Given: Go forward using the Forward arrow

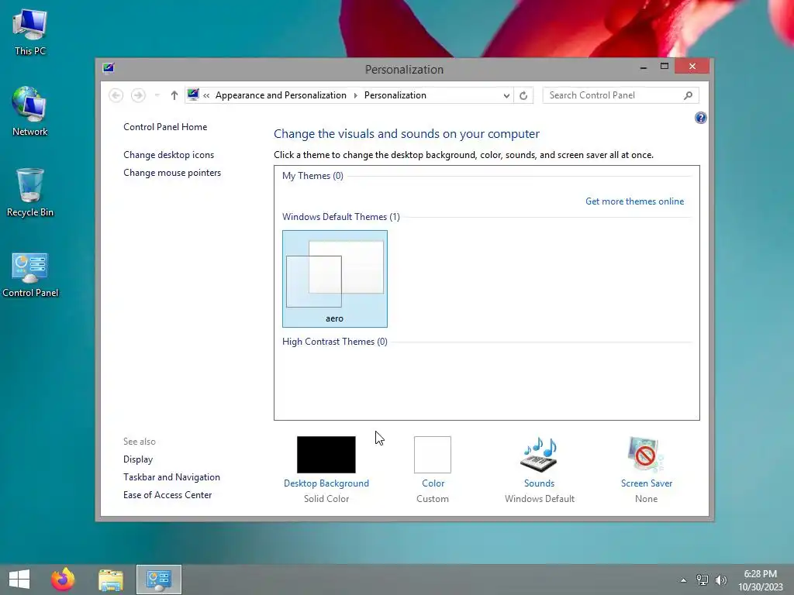Looking at the screenshot, I should coord(138,95).
